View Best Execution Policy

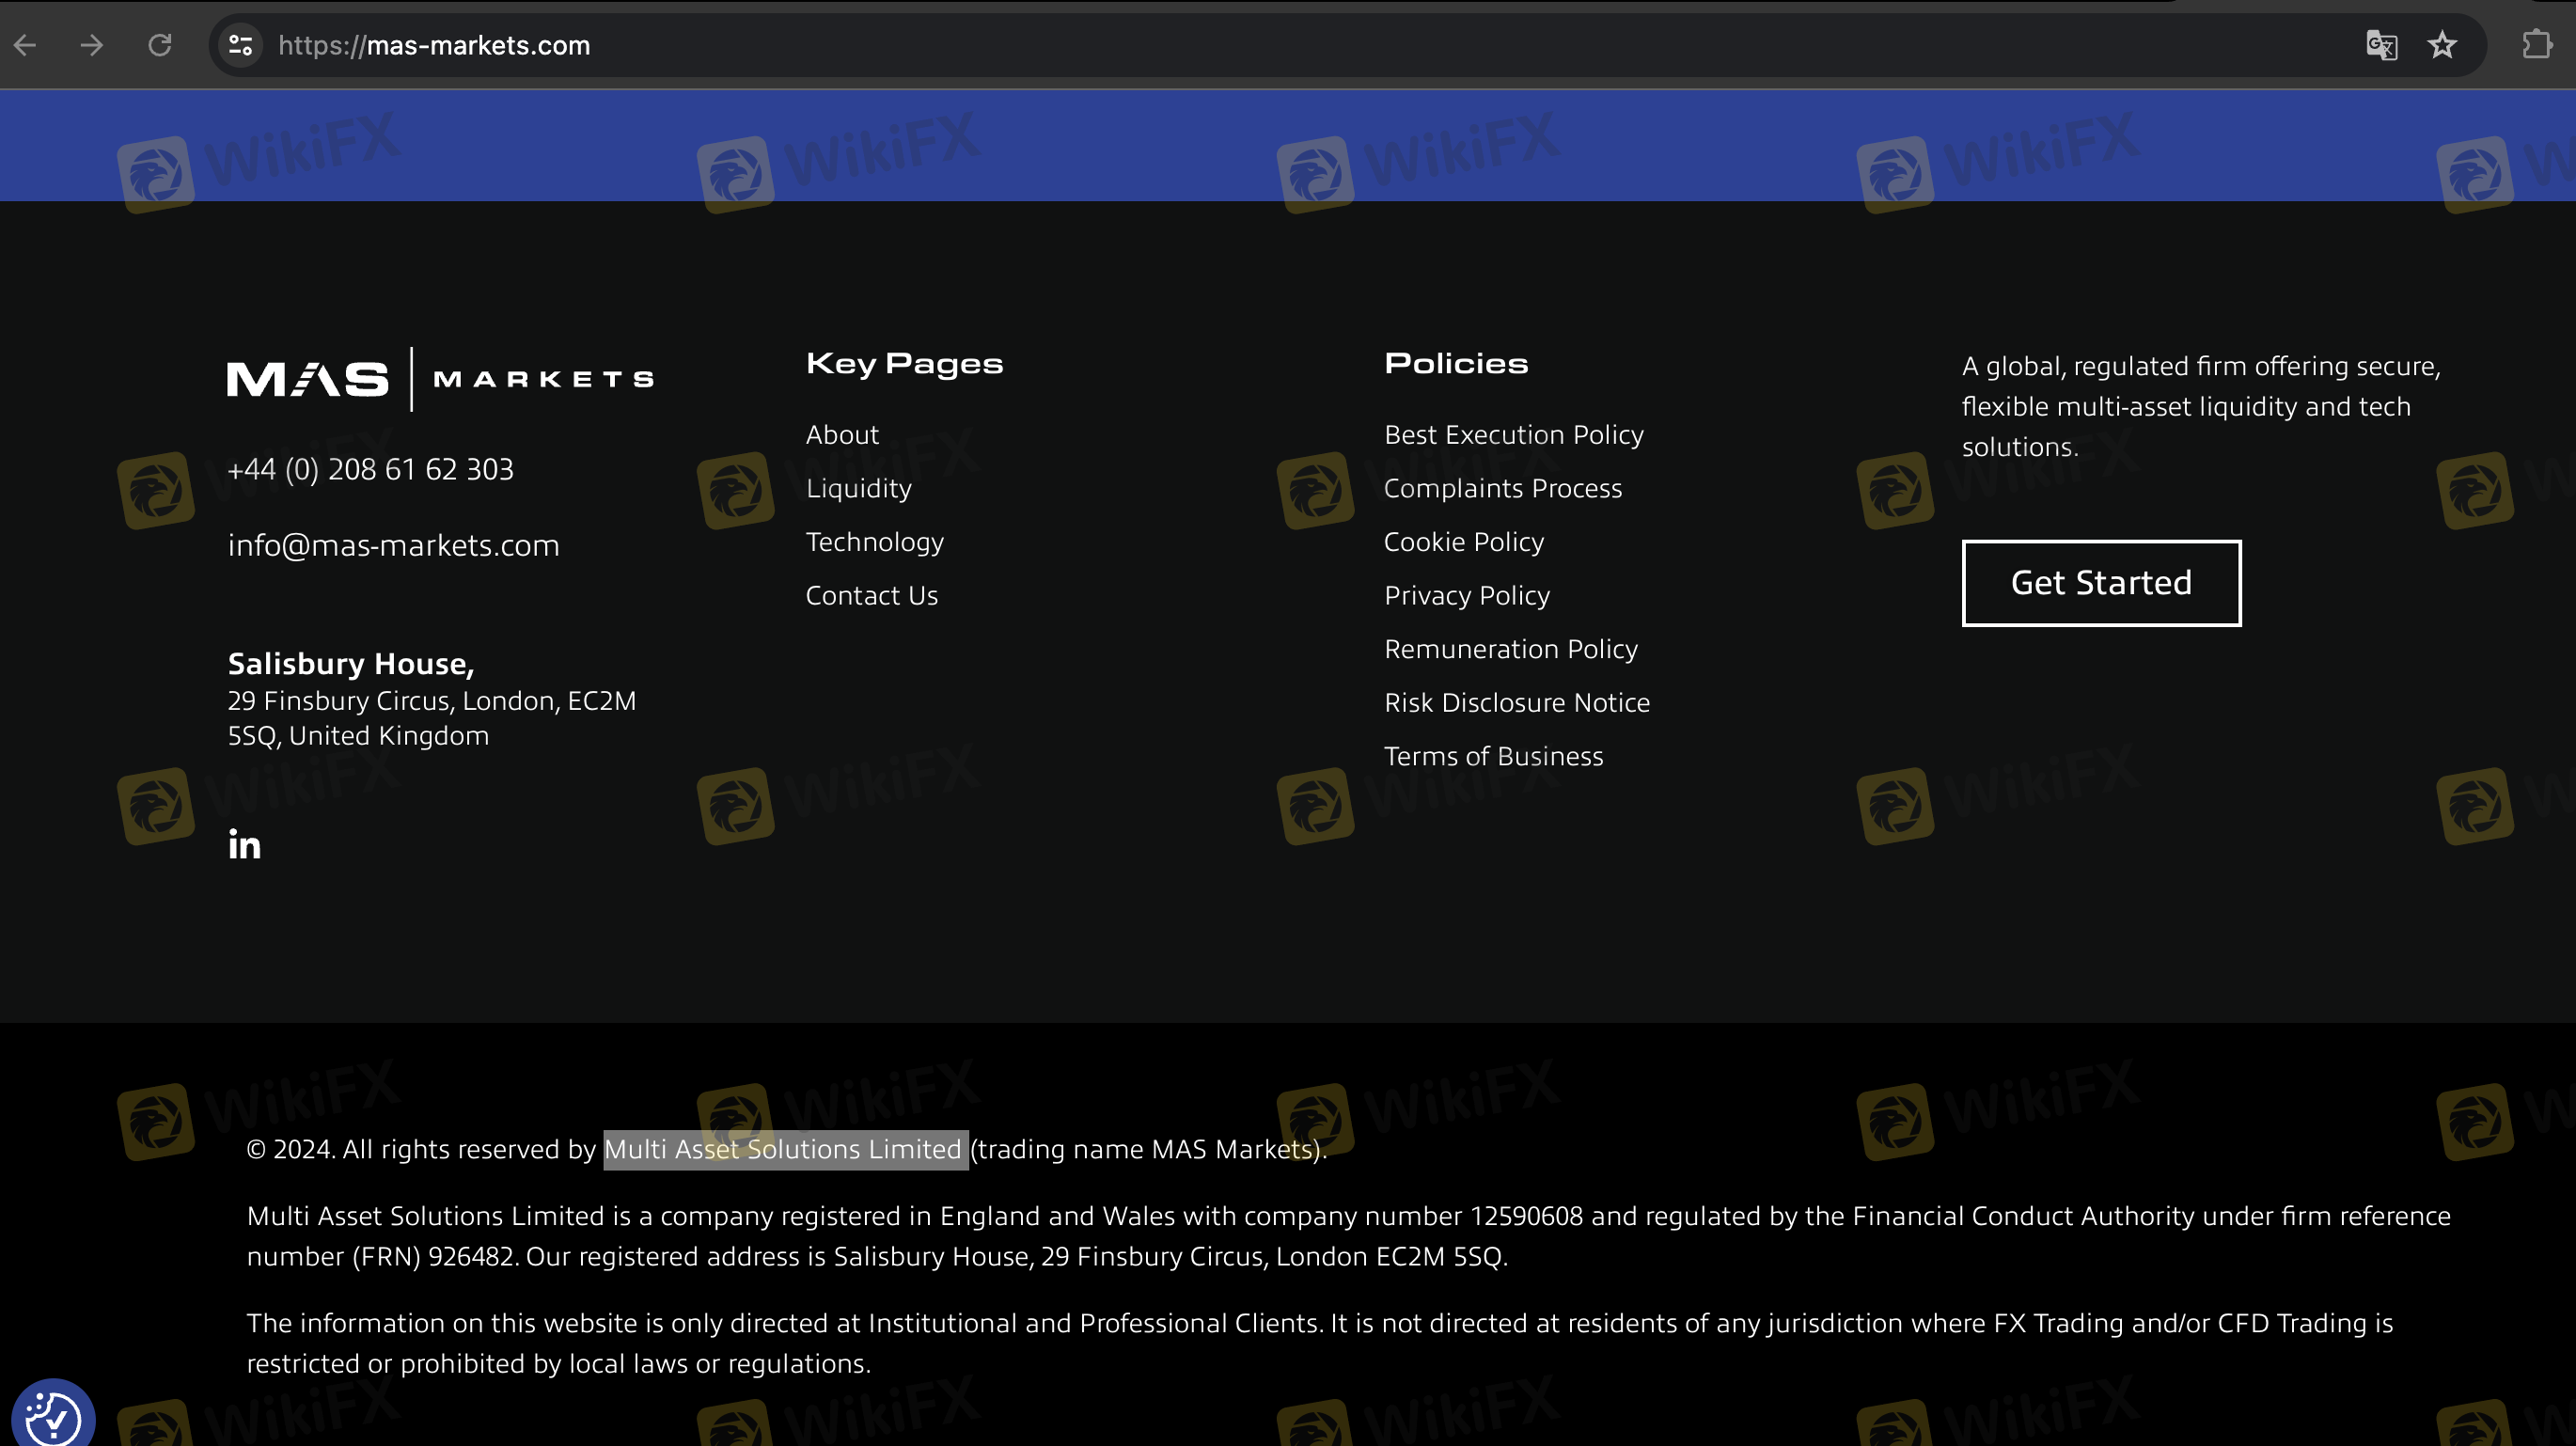tap(1513, 434)
